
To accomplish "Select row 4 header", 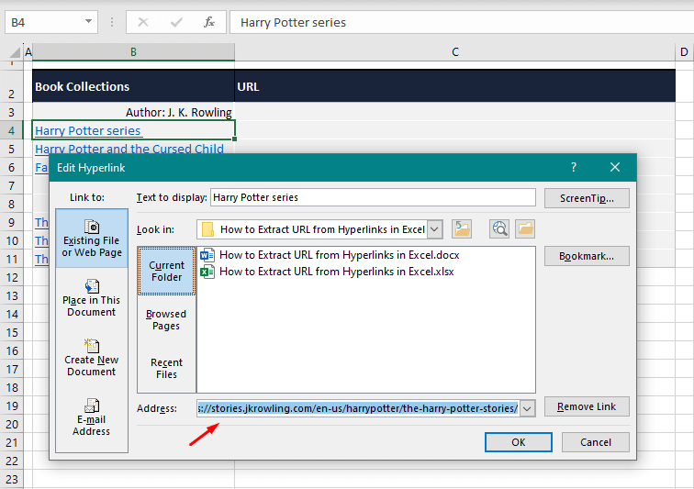I will click(x=12, y=130).
